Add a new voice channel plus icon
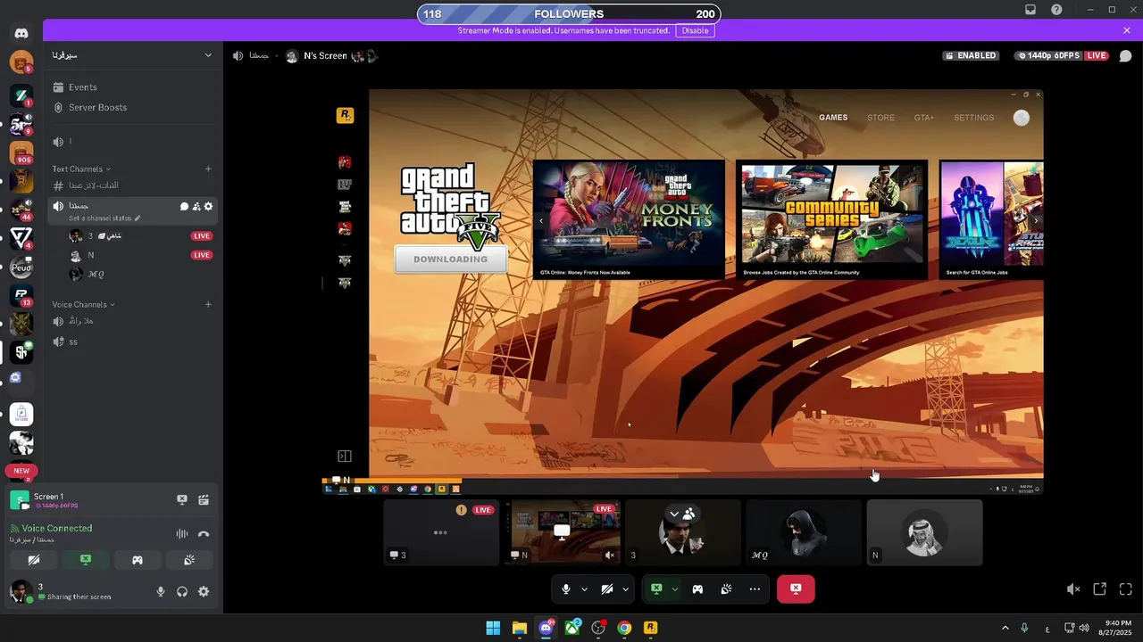1143x642 pixels. 208,304
